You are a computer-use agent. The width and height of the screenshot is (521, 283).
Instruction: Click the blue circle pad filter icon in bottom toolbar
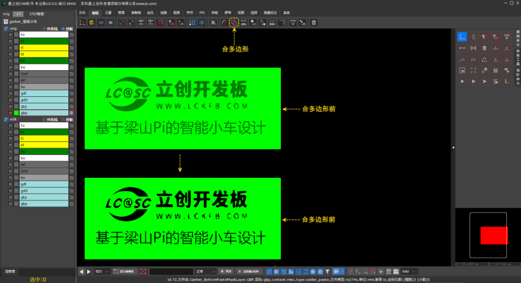point(276,272)
